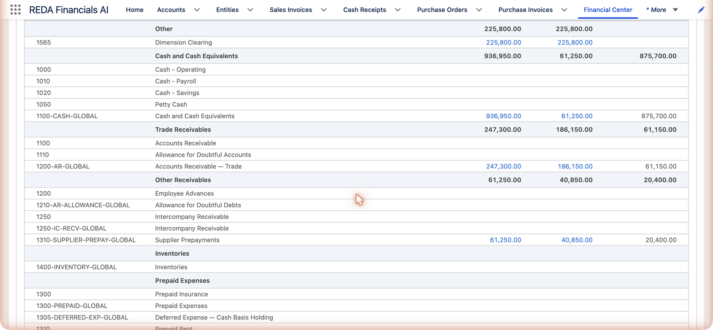
Task: Select the Allowance for Doubtful Accounts row
Action: pyautogui.click(x=356, y=155)
